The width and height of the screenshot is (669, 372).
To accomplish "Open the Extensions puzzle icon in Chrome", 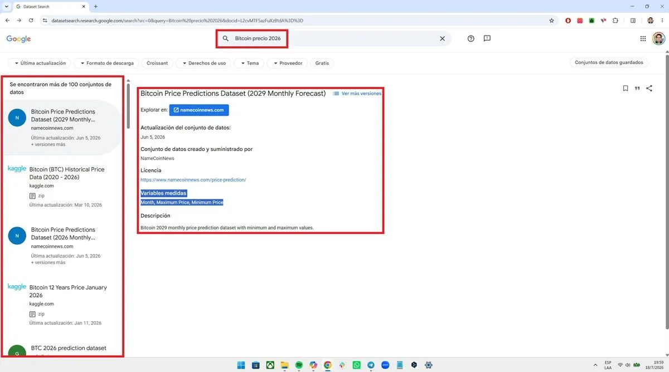I will 615,21.
